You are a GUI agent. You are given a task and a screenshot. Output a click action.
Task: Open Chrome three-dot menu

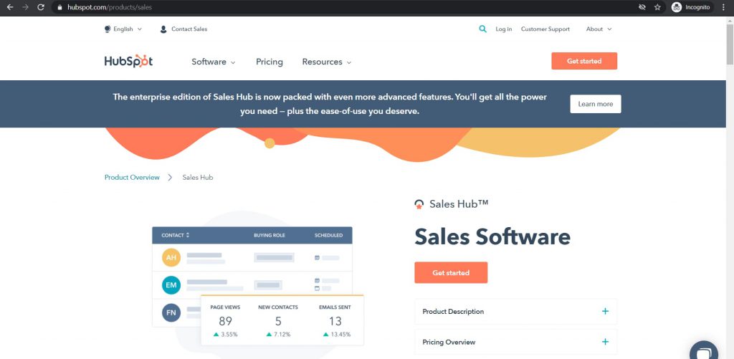[724, 7]
